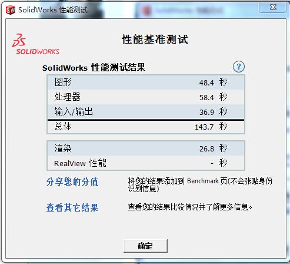The height and width of the screenshot is (264, 290).
Task: Click the SolidWorks title bar app icon
Action: pos(11,10)
